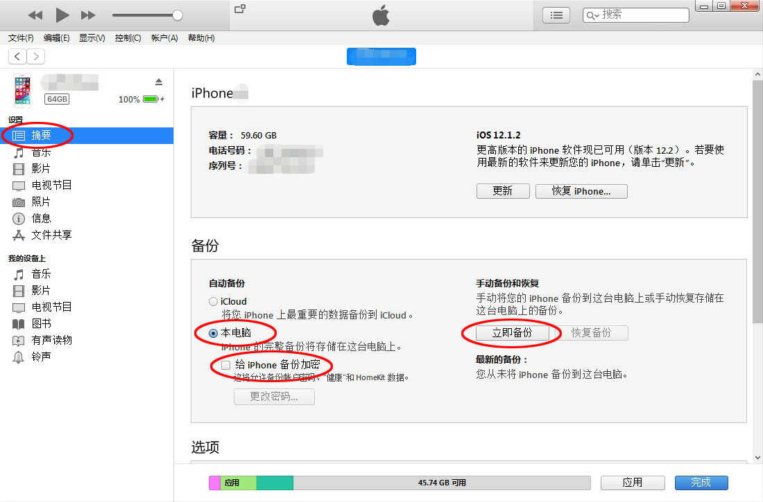
Task: Click the 应用 storage bar segment
Action: click(x=238, y=483)
